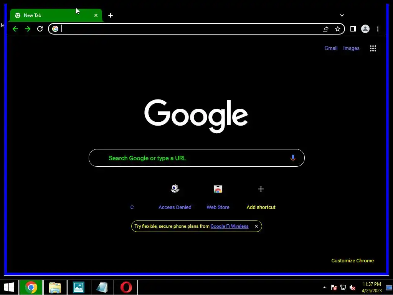Show hidden system tray icons
This screenshot has width=393, height=295.
coord(324,287)
